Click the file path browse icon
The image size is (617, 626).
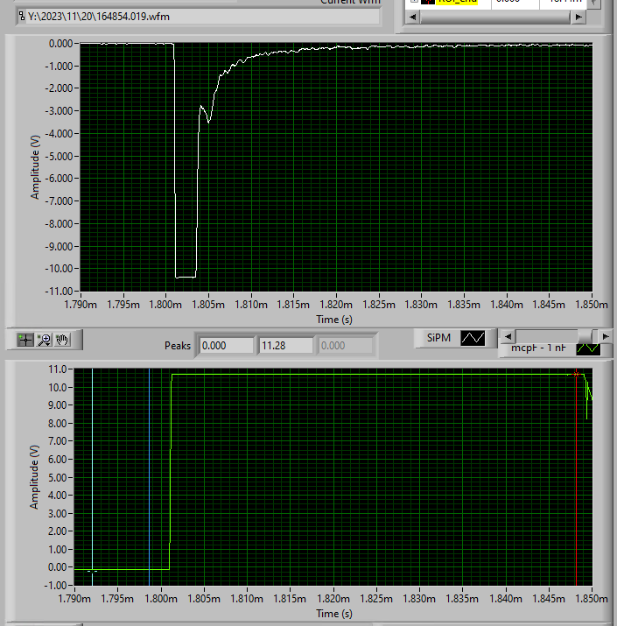pyautogui.click(x=22, y=17)
